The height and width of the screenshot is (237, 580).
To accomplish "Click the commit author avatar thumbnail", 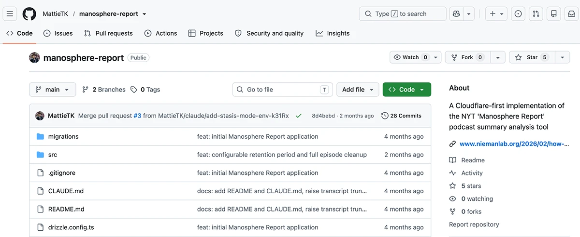I will point(40,116).
